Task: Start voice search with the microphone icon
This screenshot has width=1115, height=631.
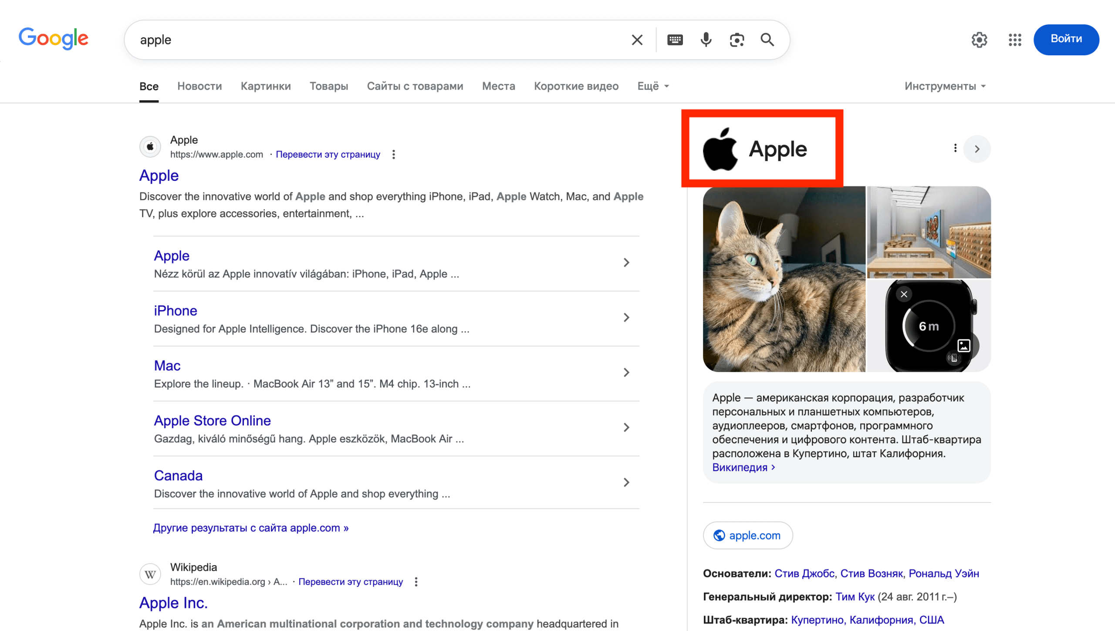Action: 706,40
